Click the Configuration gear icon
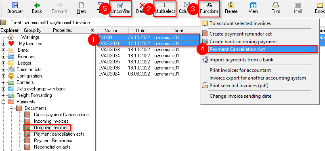Image resolution: width=325 pixels, height=151 pixels. [11, 76]
